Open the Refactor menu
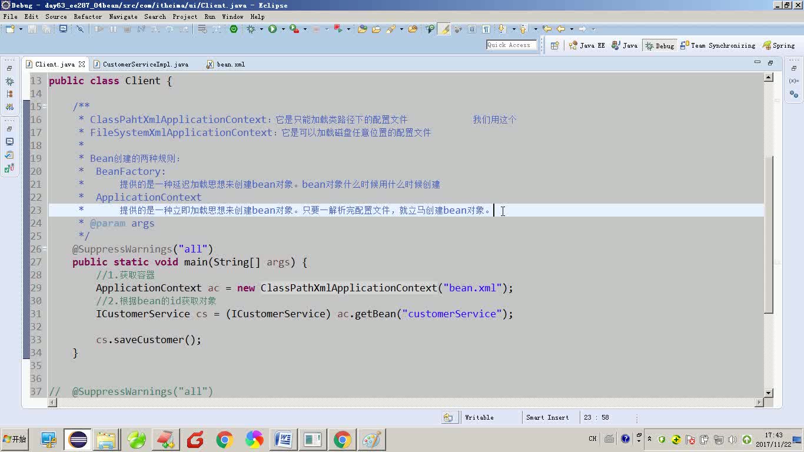Image resolution: width=804 pixels, height=452 pixels. coord(88,16)
